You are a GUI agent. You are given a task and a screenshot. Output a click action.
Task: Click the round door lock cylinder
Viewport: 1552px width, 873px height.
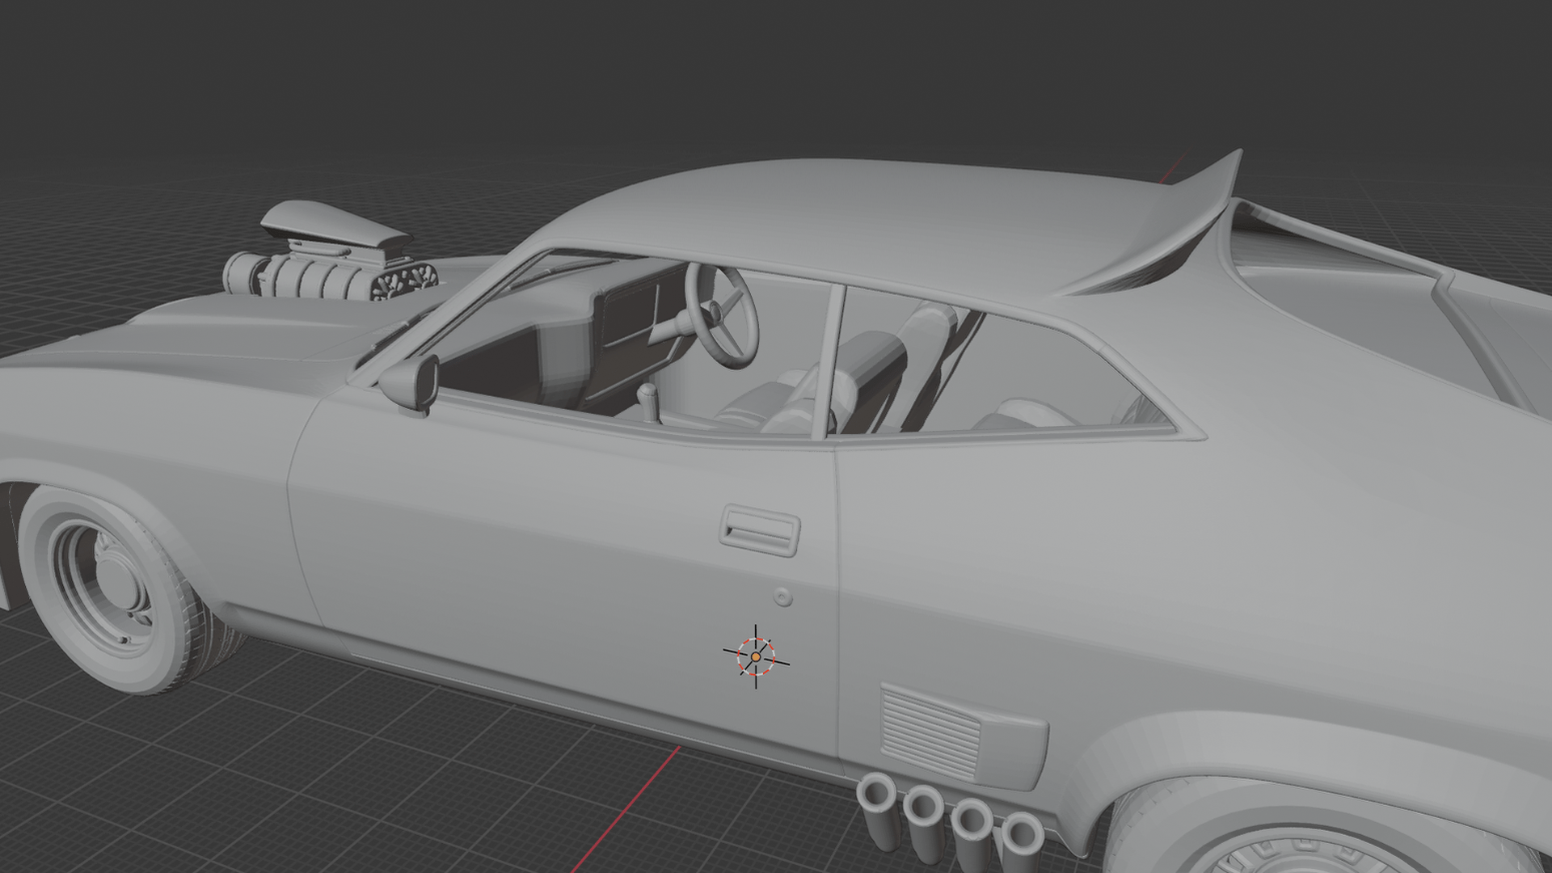[782, 597]
